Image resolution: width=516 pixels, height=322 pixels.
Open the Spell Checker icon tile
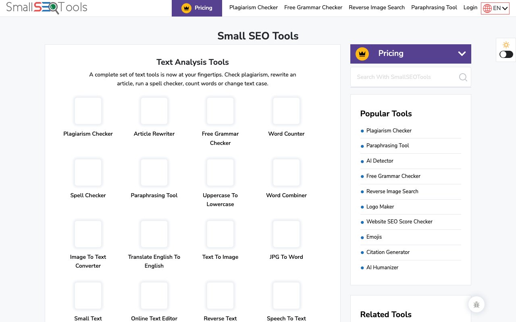click(x=88, y=172)
